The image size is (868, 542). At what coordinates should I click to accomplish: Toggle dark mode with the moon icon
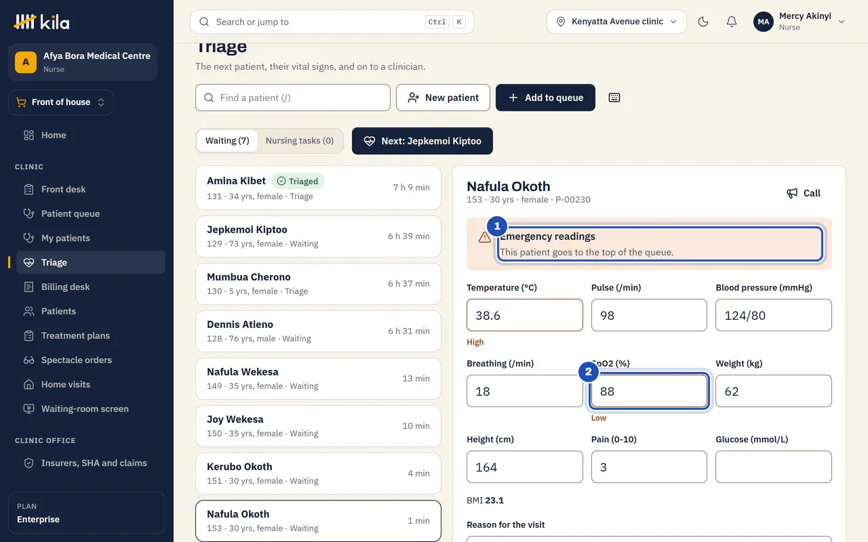tap(703, 22)
